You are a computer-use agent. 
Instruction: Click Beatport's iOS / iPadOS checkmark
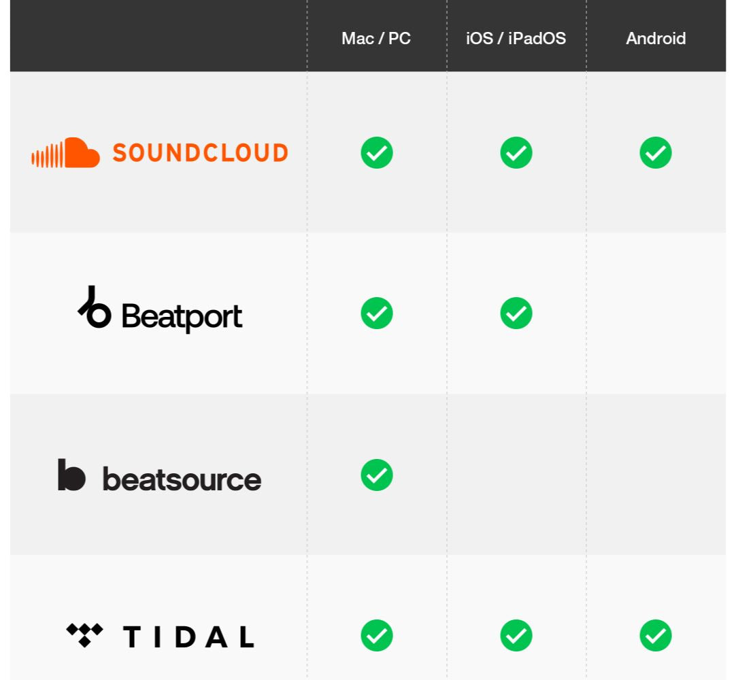516,313
